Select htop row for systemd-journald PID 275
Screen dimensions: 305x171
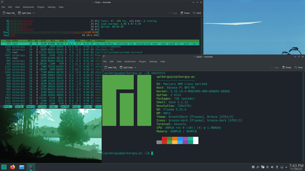(x=100, y=52)
